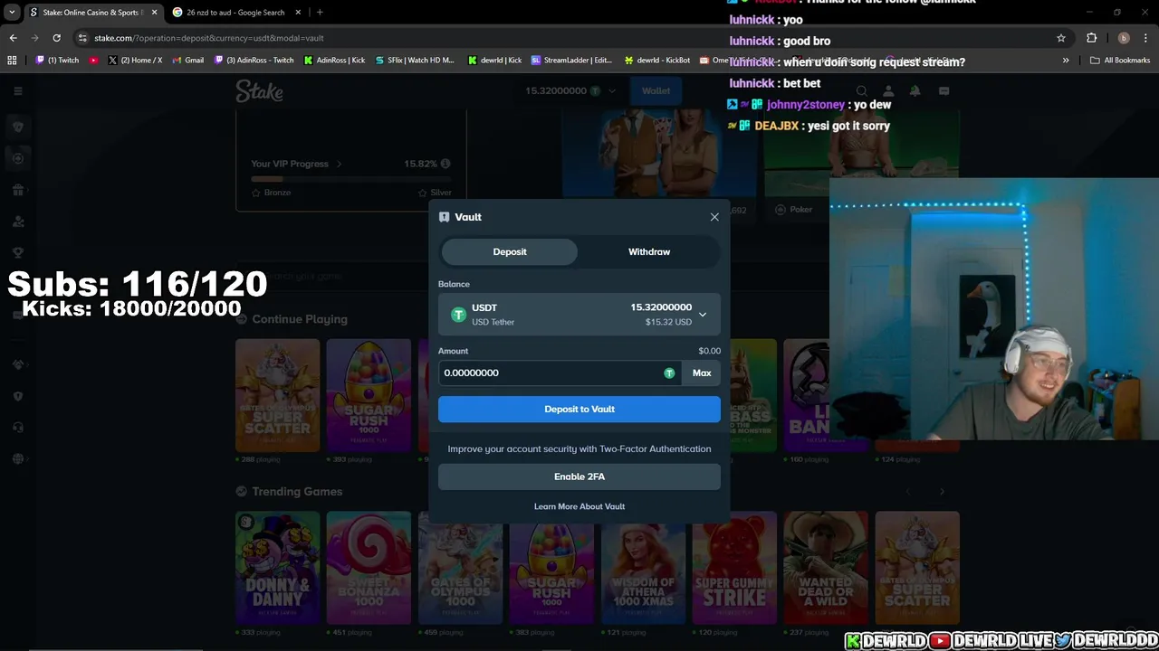Click the Continue Playing heading
Screen dimensions: 1159x651
coord(300,319)
